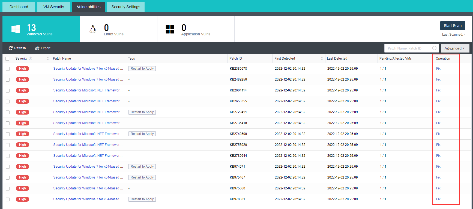
Task: Sort using the Severity column arrows
Action: tap(48, 59)
